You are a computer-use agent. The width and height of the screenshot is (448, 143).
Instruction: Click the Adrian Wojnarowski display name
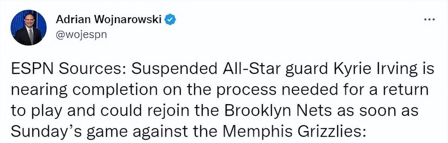(109, 20)
